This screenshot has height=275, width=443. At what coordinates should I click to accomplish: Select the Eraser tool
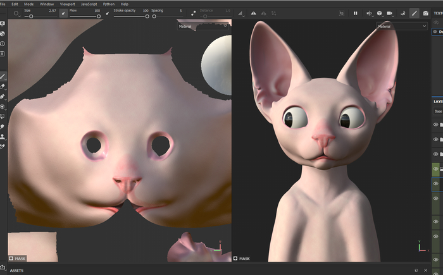click(x=3, y=87)
